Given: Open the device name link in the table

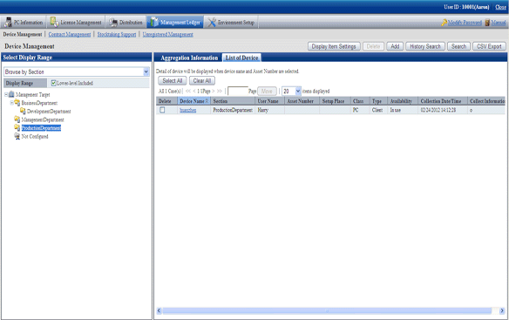Looking at the screenshot, I should click(188, 110).
